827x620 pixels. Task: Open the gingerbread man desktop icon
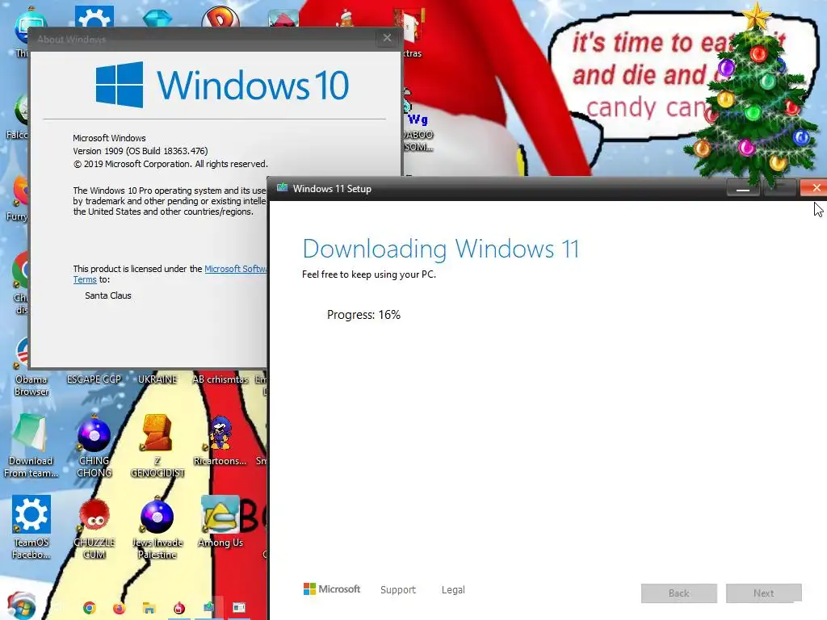pos(346,18)
